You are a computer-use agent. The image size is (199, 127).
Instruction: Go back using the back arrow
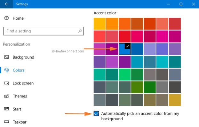(x=6, y=4)
